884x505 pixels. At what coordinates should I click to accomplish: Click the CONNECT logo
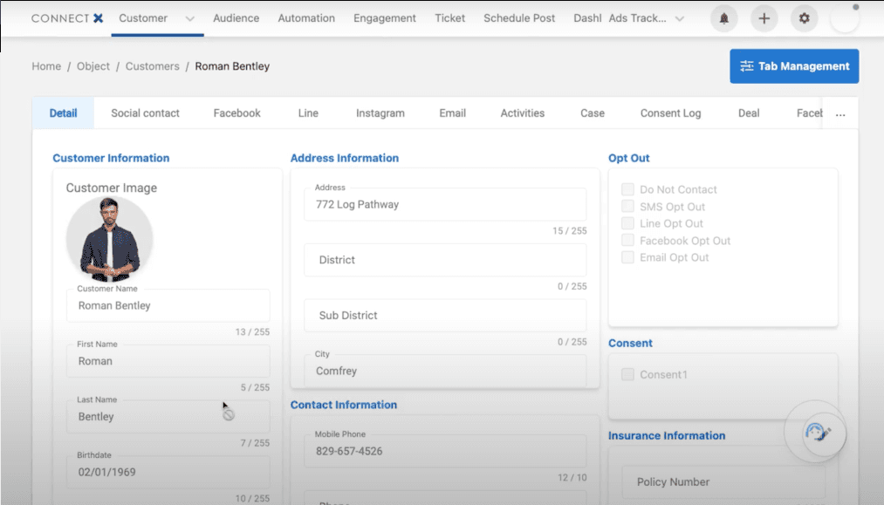click(x=66, y=17)
